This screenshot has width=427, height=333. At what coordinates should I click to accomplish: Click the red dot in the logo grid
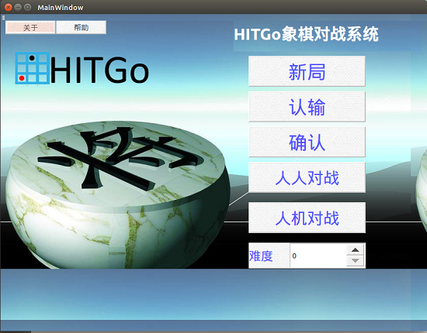point(22,78)
